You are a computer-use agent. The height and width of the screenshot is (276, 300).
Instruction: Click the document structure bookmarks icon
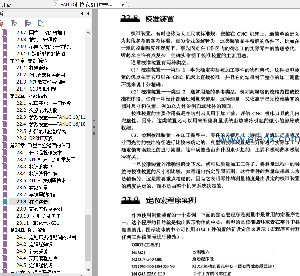click(x=41, y=24)
